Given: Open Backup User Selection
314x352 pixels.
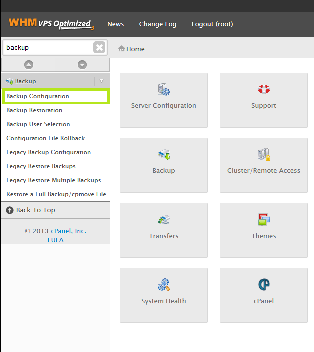Looking at the screenshot, I should pos(38,124).
